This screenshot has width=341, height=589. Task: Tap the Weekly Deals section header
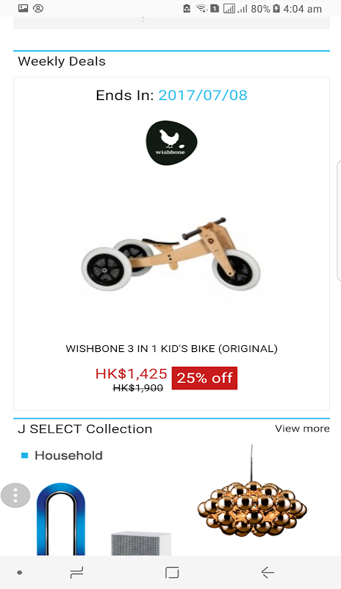tap(62, 61)
